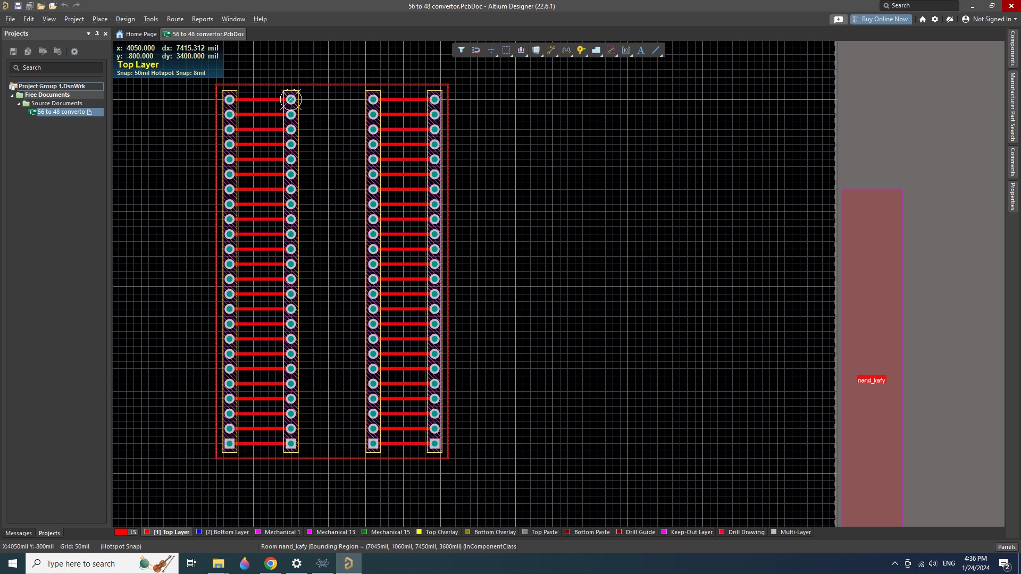Select the Place Dimension tool
The width and height of the screenshot is (1021, 574).
coord(626,50)
